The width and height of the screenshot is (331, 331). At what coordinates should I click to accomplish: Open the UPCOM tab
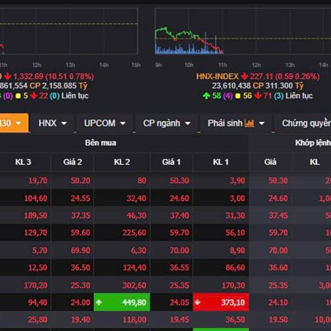[105, 123]
